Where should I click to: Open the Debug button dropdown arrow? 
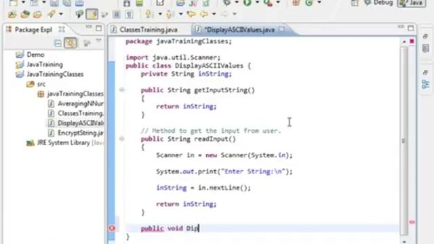(237, 3)
